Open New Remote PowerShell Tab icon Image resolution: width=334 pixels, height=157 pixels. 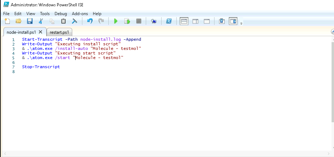[x=154, y=21]
